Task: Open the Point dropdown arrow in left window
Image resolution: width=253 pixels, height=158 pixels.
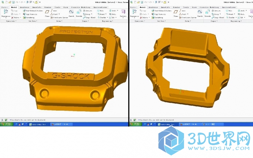Action: [59, 14]
